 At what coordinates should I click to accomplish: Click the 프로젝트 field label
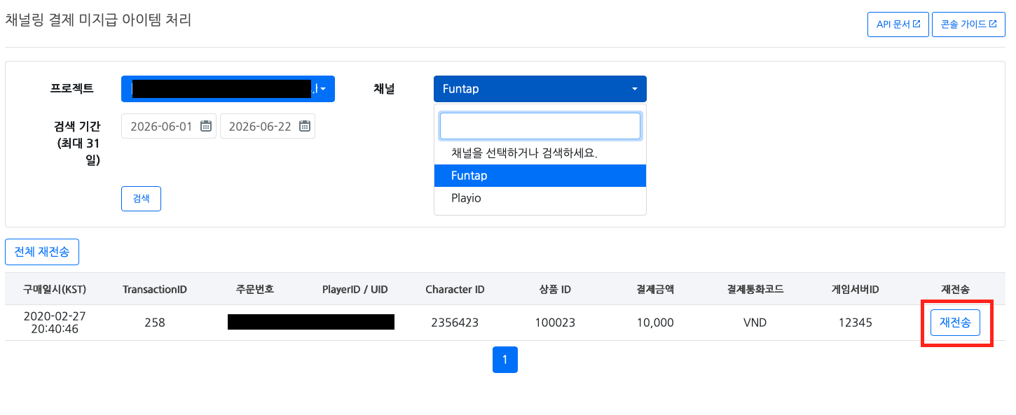point(72,89)
